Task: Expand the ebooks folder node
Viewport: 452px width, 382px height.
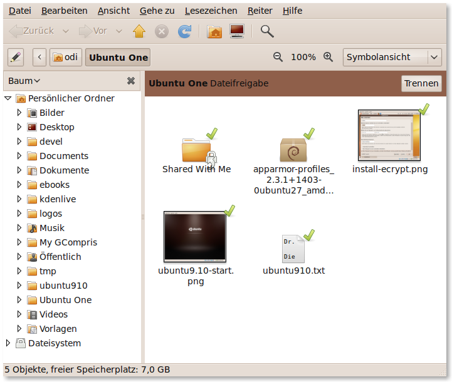Action: (x=19, y=185)
